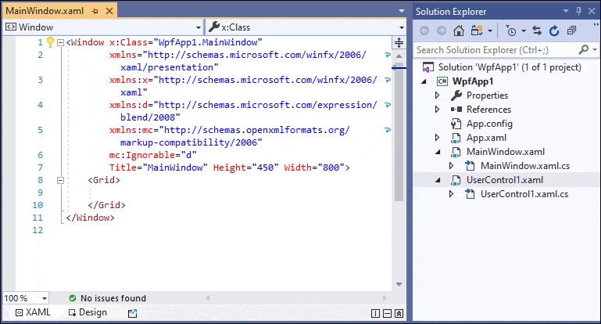Screen dimensions: 601x324
Task: Click the editor scrollbar up arrow
Action: [399, 56]
